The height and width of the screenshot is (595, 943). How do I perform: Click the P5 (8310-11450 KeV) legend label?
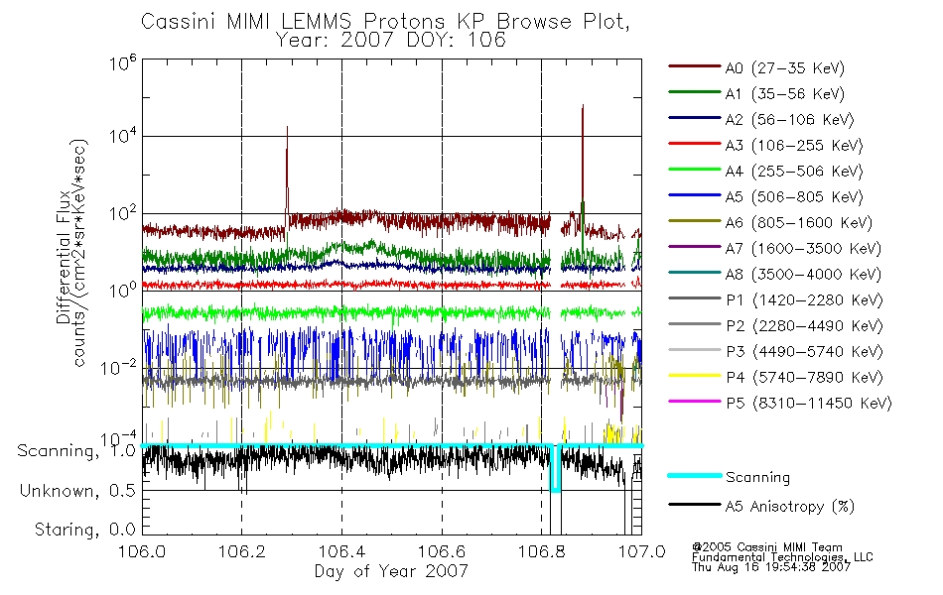[809, 404]
